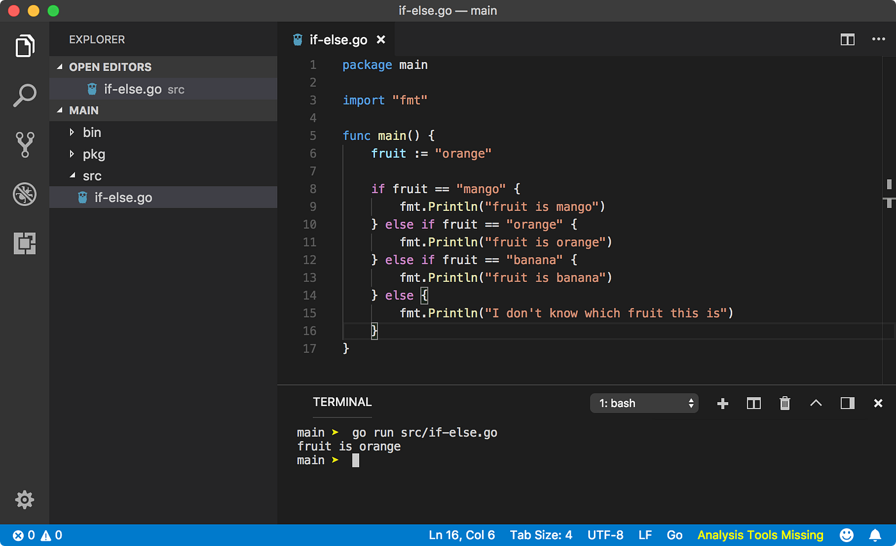
Task: Kill the terminal using the trash icon
Action: (x=785, y=403)
